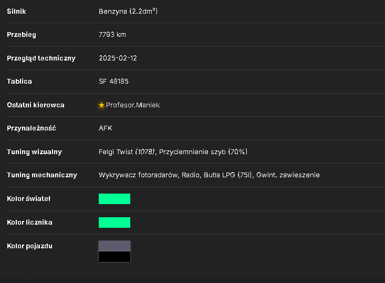Click the gold star next to Profesor.Maniek
Viewport: 385px width, 283px height.
pos(101,105)
